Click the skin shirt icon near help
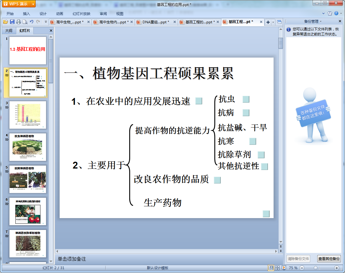 tap(330, 13)
